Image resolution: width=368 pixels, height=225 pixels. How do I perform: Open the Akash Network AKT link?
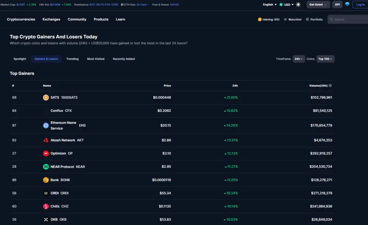67,140
